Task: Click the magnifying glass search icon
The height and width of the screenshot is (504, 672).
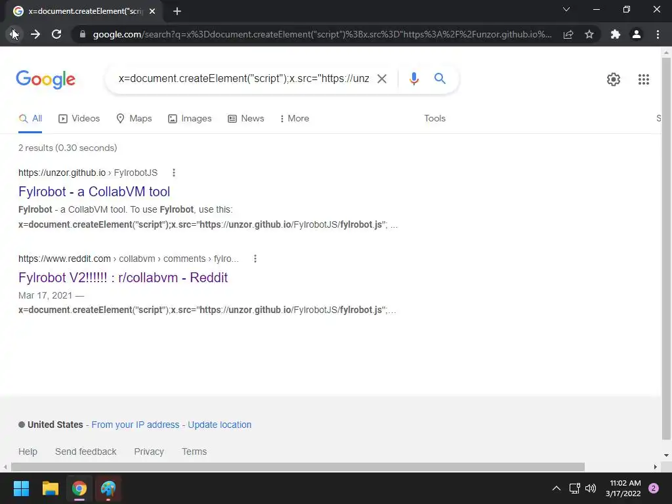Action: (x=440, y=79)
